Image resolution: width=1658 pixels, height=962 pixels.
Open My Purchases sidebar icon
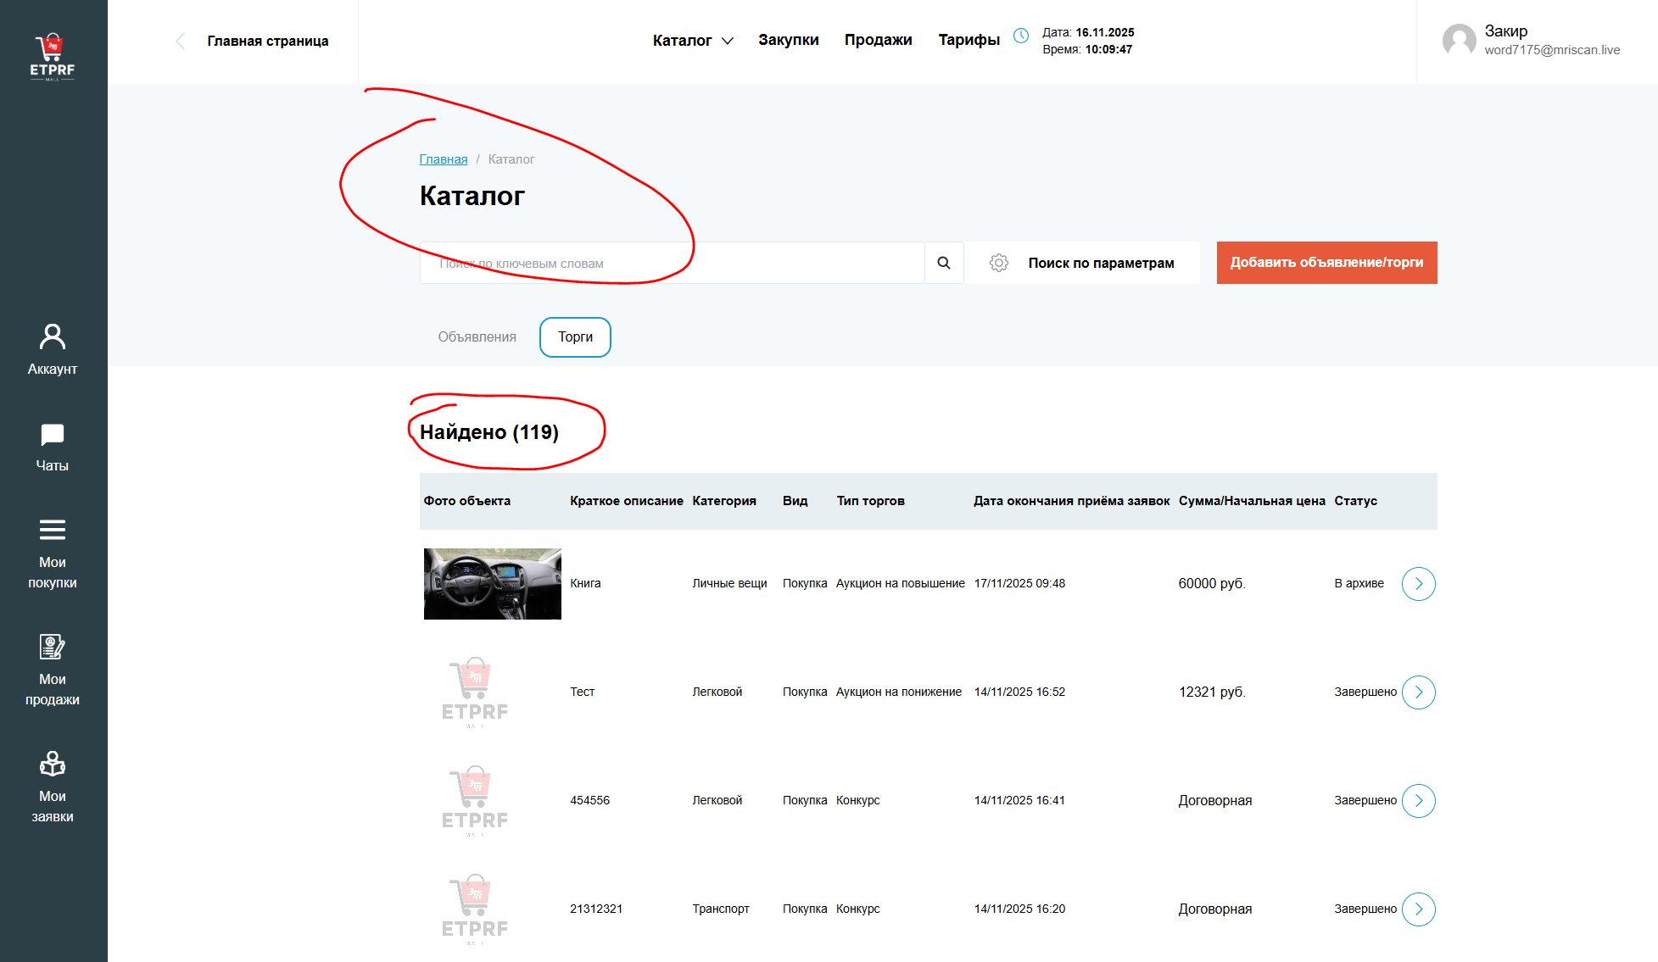coord(53,553)
